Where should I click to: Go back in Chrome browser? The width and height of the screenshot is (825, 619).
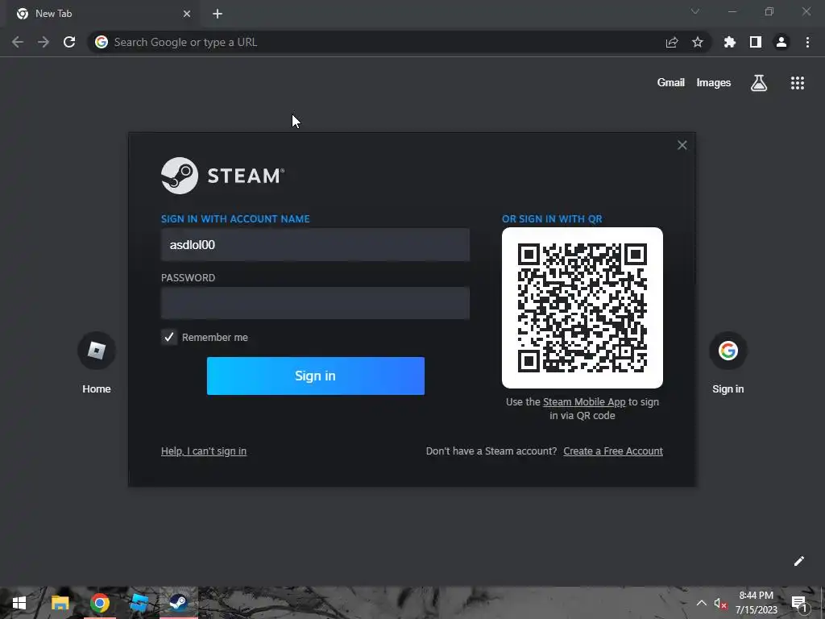click(x=18, y=42)
